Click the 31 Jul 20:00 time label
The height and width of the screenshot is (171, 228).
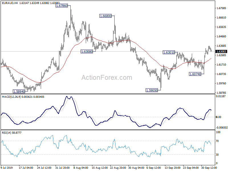62,168
